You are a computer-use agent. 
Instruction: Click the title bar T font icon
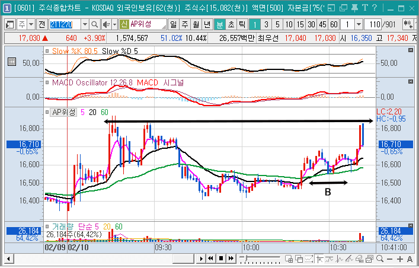point(365,8)
